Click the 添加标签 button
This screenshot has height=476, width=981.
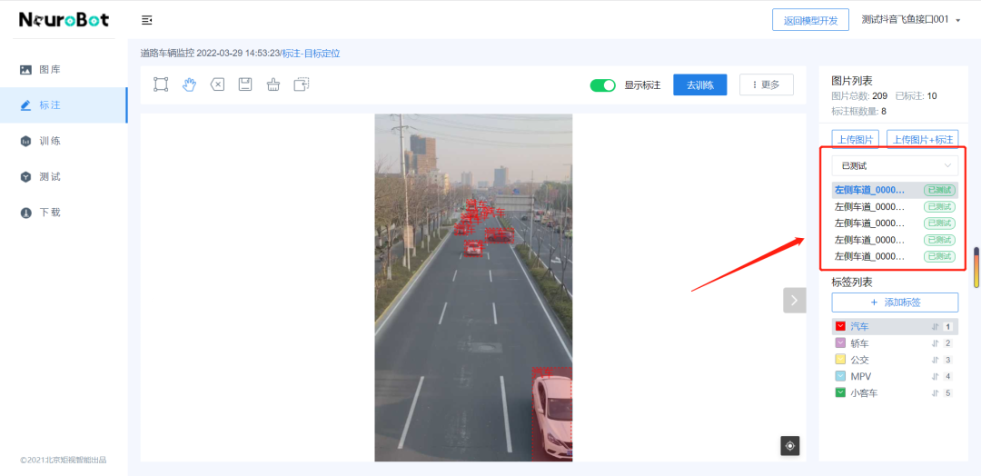click(x=895, y=302)
